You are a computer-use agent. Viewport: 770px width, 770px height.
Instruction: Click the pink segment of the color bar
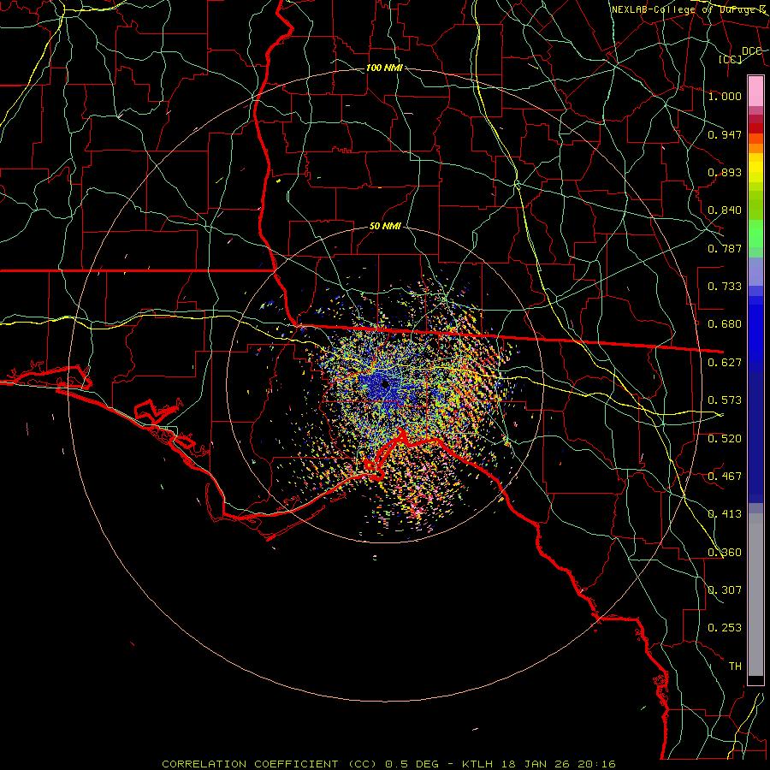pos(755,91)
